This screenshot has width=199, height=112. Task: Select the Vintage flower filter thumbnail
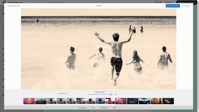121,101
